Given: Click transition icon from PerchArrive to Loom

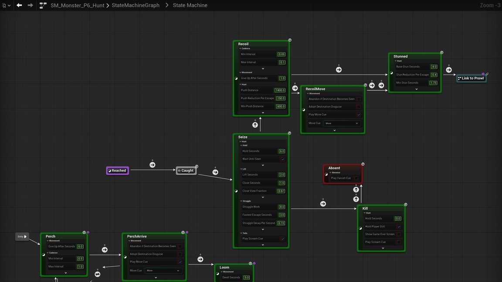Looking at the screenshot, I should click(x=200, y=259).
